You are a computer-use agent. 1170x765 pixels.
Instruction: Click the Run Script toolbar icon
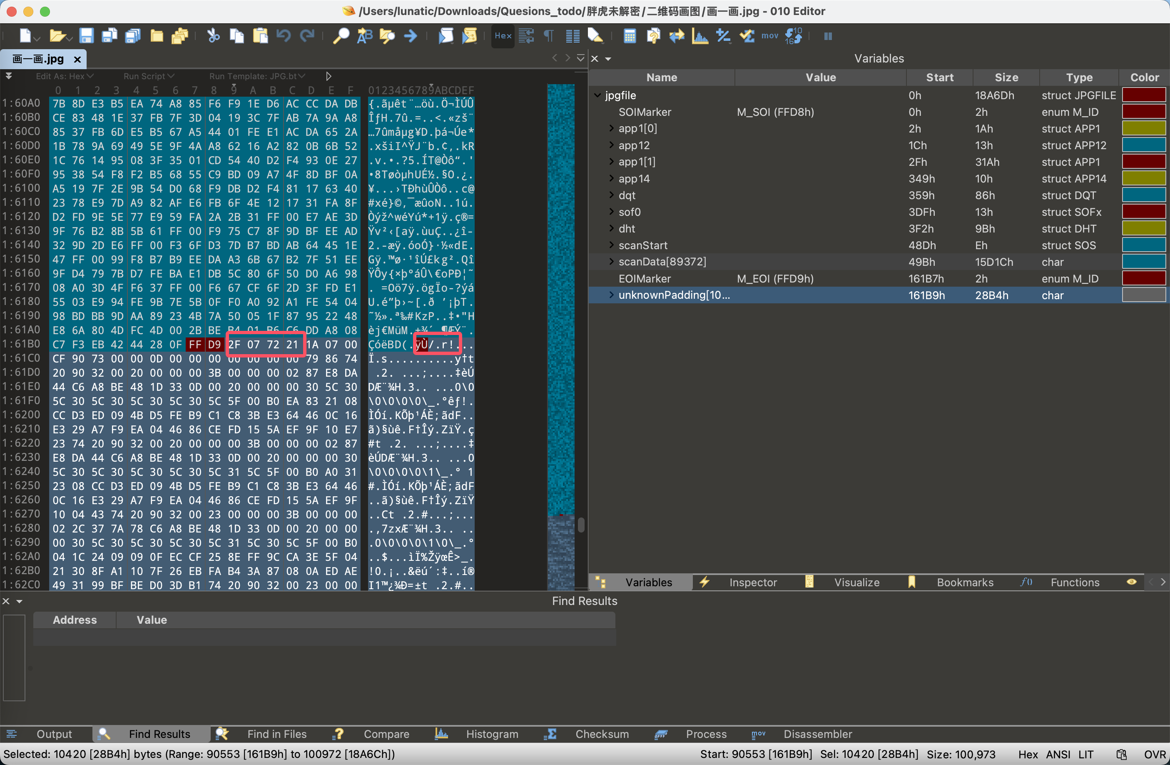[446, 36]
